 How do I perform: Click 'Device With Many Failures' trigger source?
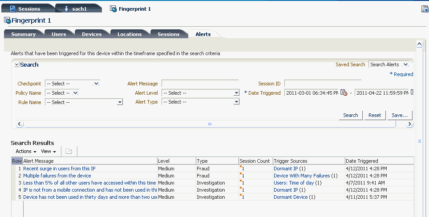tap(302, 176)
